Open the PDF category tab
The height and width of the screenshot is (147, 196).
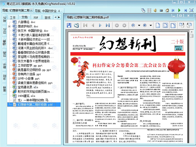pyautogui.click(x=36, y=18)
